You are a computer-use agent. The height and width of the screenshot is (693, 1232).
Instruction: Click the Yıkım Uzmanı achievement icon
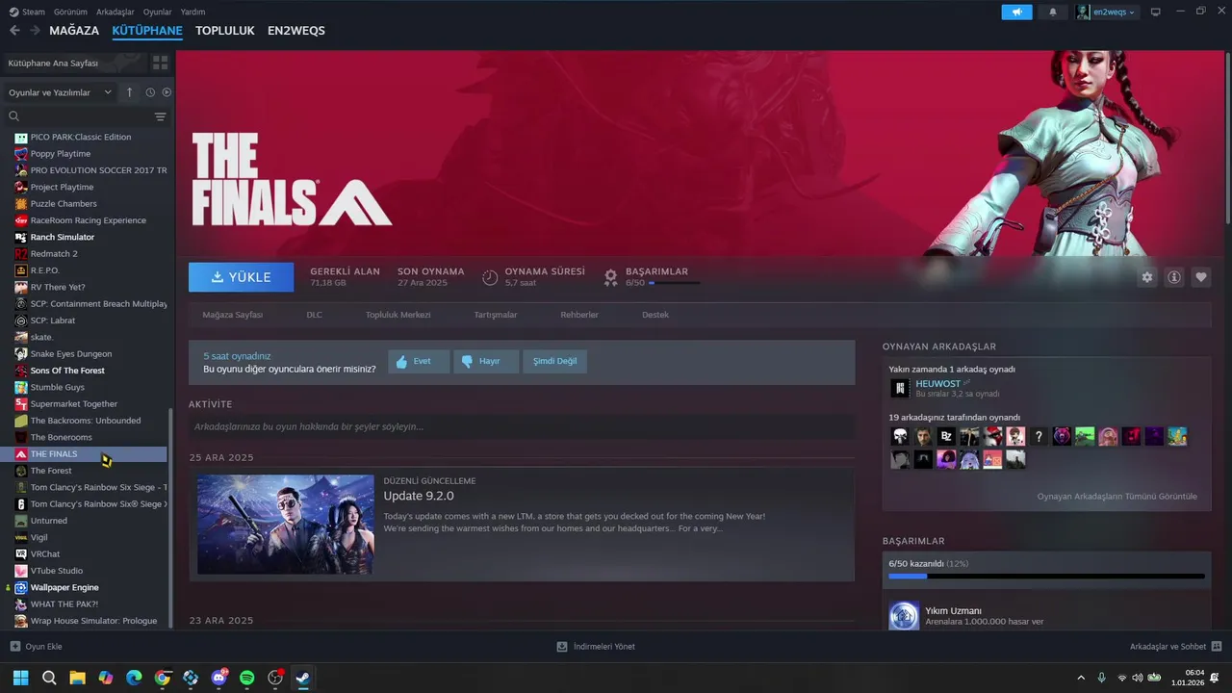pos(904,616)
